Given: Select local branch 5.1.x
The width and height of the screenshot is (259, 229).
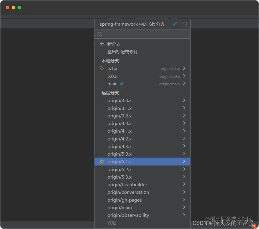Looking at the screenshot, I should click(x=112, y=68).
